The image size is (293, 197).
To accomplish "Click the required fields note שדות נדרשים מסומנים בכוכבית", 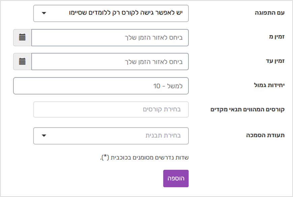I will point(144,158).
